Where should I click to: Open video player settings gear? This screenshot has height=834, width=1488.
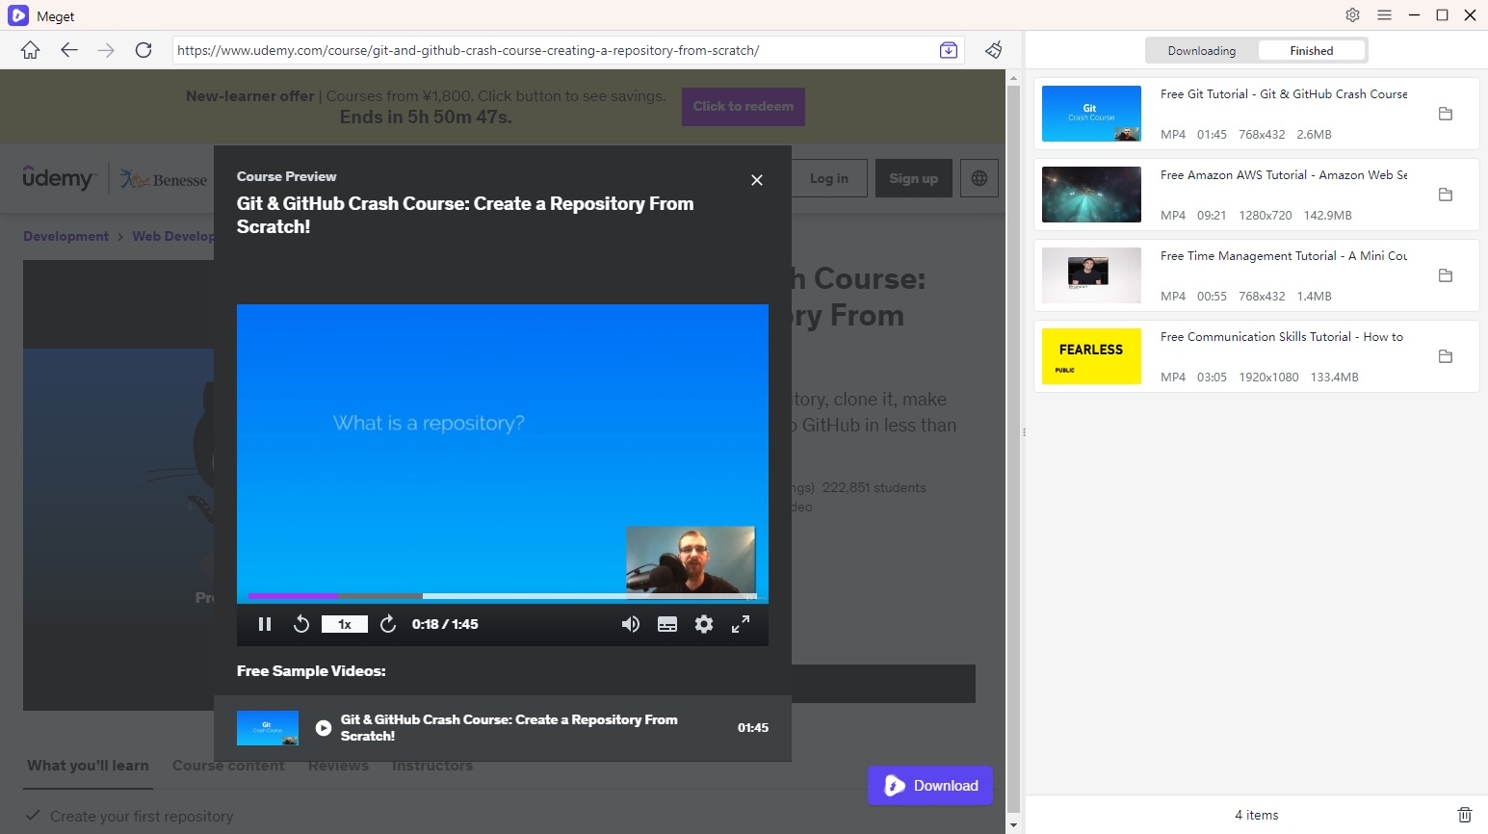(x=704, y=624)
